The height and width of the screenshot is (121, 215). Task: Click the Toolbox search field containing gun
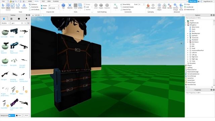point(17,23)
